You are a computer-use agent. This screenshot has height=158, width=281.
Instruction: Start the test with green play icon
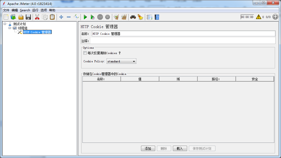[85, 17]
